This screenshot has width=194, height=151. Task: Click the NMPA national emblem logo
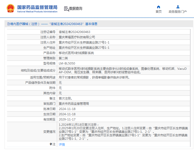click(11, 8)
